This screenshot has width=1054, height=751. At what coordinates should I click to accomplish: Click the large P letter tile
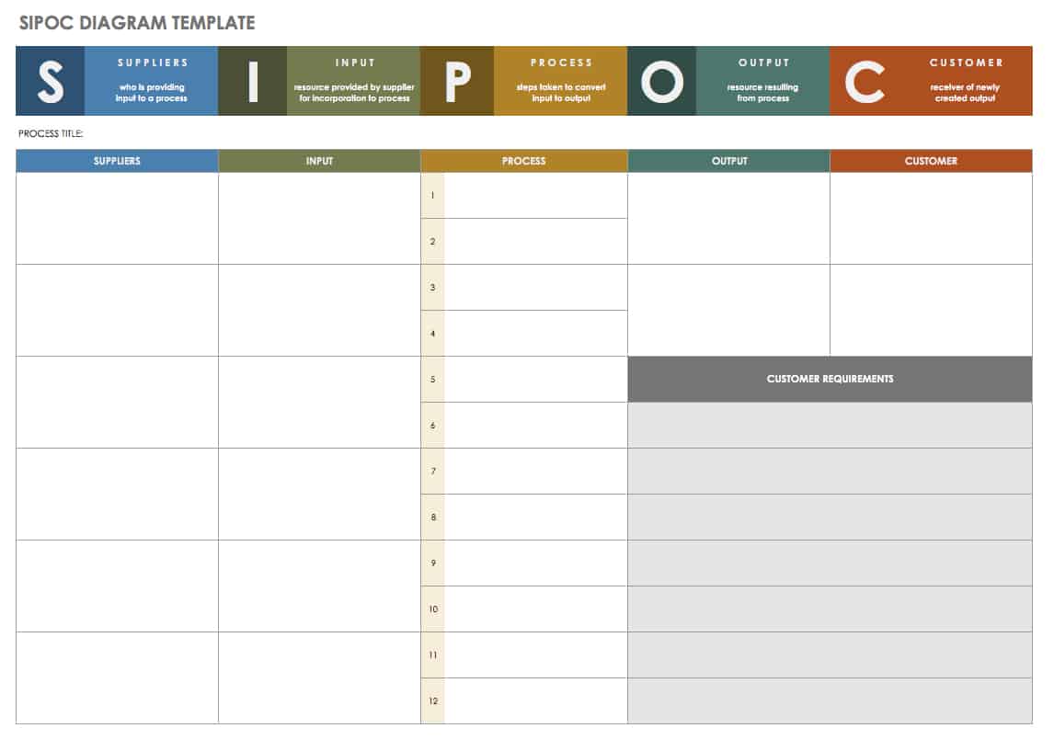point(457,81)
